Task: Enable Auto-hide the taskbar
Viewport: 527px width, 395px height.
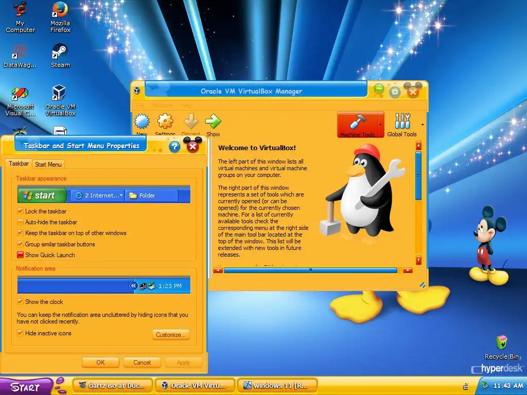Action: pos(20,222)
